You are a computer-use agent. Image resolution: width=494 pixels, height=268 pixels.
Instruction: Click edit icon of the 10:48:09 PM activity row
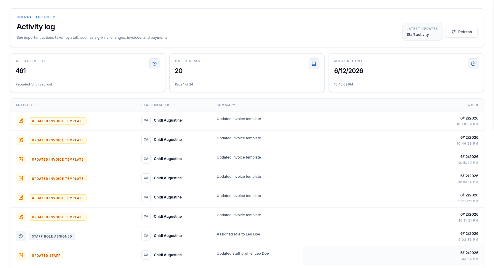pos(21,121)
